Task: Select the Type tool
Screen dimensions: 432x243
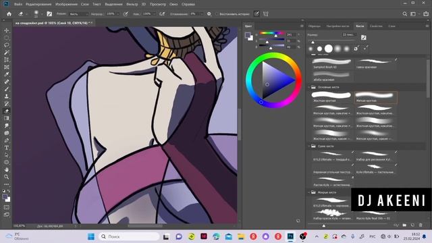Action: [x=7, y=148]
